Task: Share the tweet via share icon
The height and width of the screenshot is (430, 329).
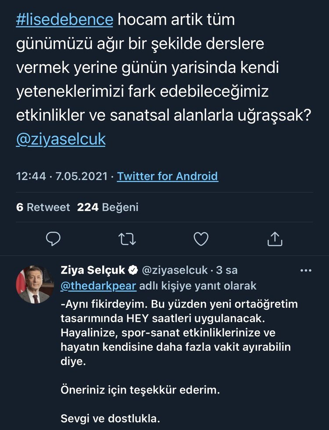Action: [275, 239]
